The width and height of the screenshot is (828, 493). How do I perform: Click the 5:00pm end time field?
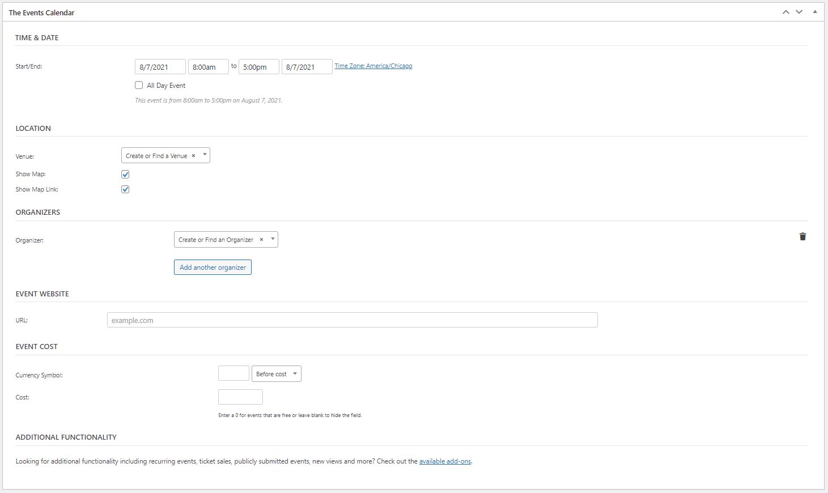259,67
